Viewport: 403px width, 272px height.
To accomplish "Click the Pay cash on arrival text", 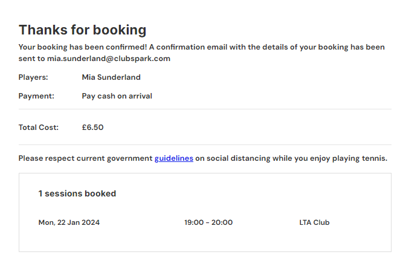I will (x=117, y=96).
